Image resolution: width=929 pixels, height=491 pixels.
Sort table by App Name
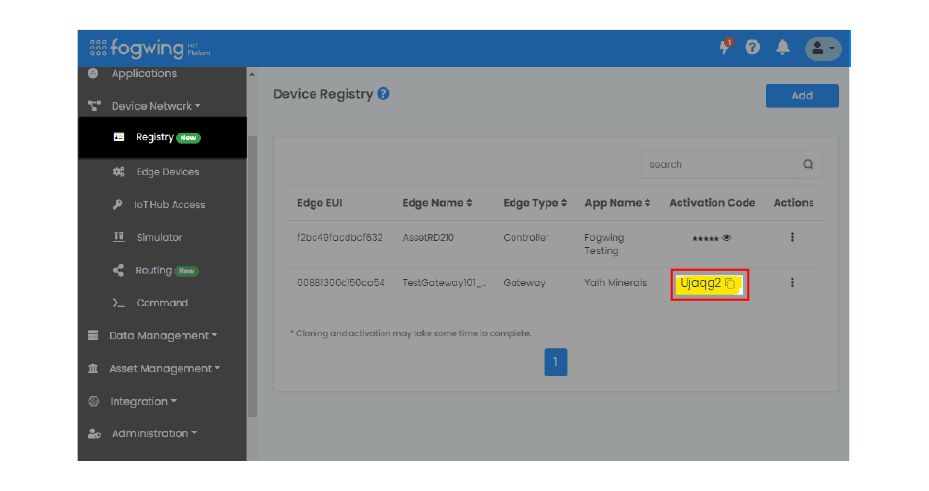617,203
